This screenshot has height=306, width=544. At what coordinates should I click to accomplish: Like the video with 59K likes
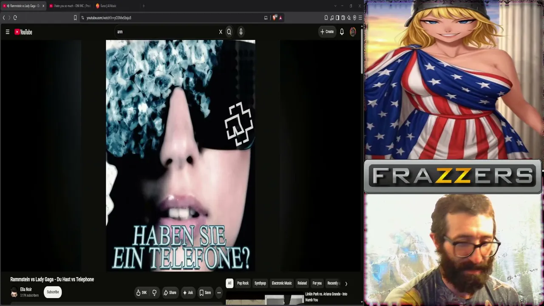click(x=142, y=292)
